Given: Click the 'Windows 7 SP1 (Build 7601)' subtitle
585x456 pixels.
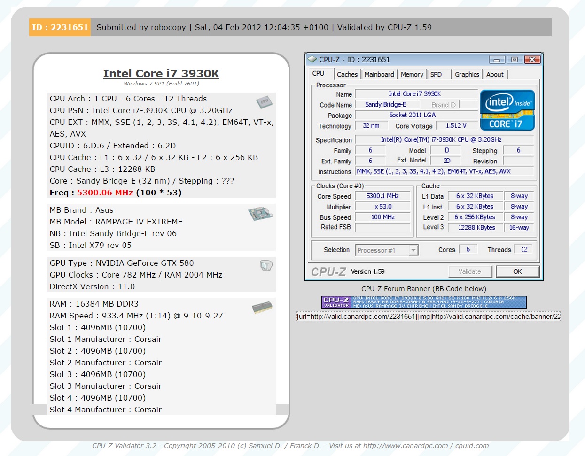Looking at the screenshot, I should click(161, 84).
